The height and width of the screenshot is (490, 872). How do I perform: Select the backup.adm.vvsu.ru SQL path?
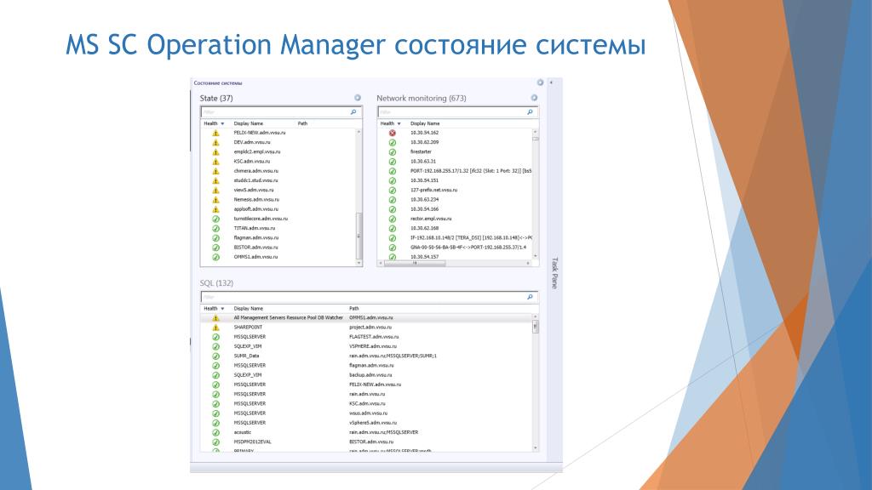click(x=370, y=375)
